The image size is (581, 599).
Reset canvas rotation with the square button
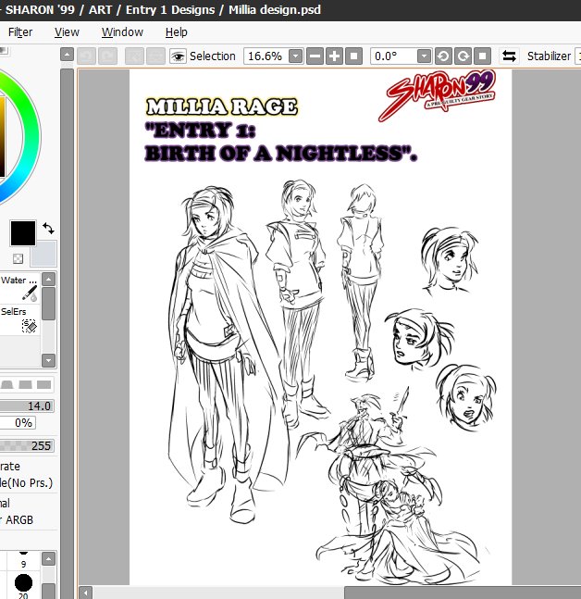483,56
